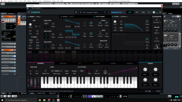Load next preset with down arrow

pyautogui.click(x=108, y=12)
